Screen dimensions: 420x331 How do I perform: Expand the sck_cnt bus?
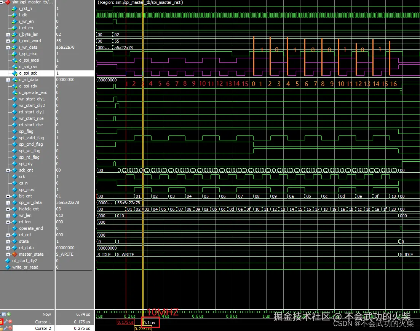click(x=8, y=170)
